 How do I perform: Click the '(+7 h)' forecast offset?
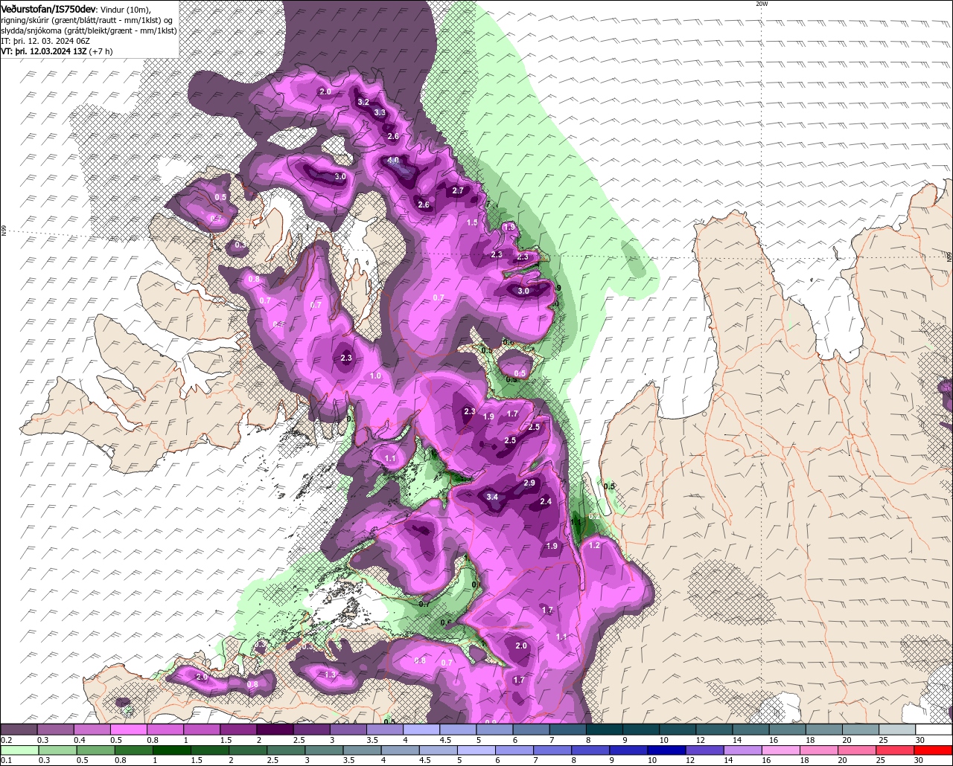[101, 51]
